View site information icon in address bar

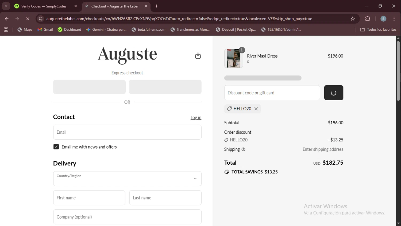pyautogui.click(x=40, y=19)
